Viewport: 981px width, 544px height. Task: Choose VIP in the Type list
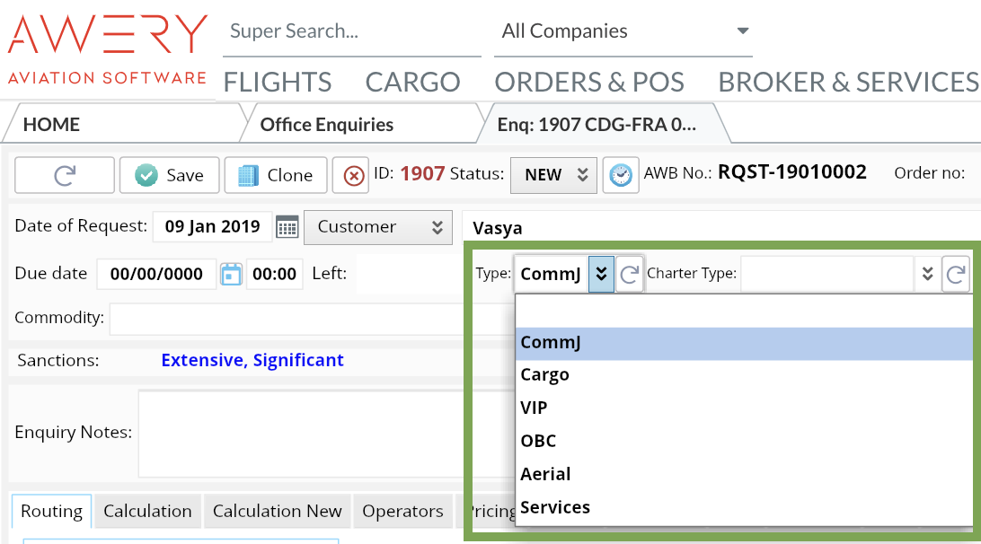click(x=535, y=408)
